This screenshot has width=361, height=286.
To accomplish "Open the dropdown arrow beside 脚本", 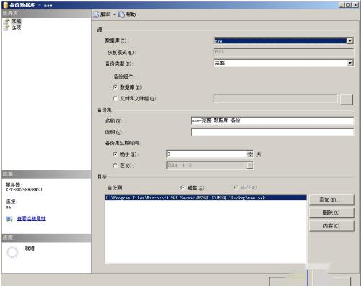I will click(x=114, y=14).
